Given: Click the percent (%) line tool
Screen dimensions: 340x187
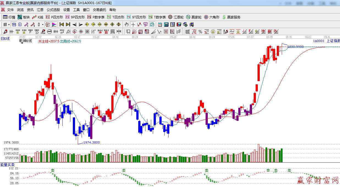Looking at the screenshot, I should (x=200, y=32).
